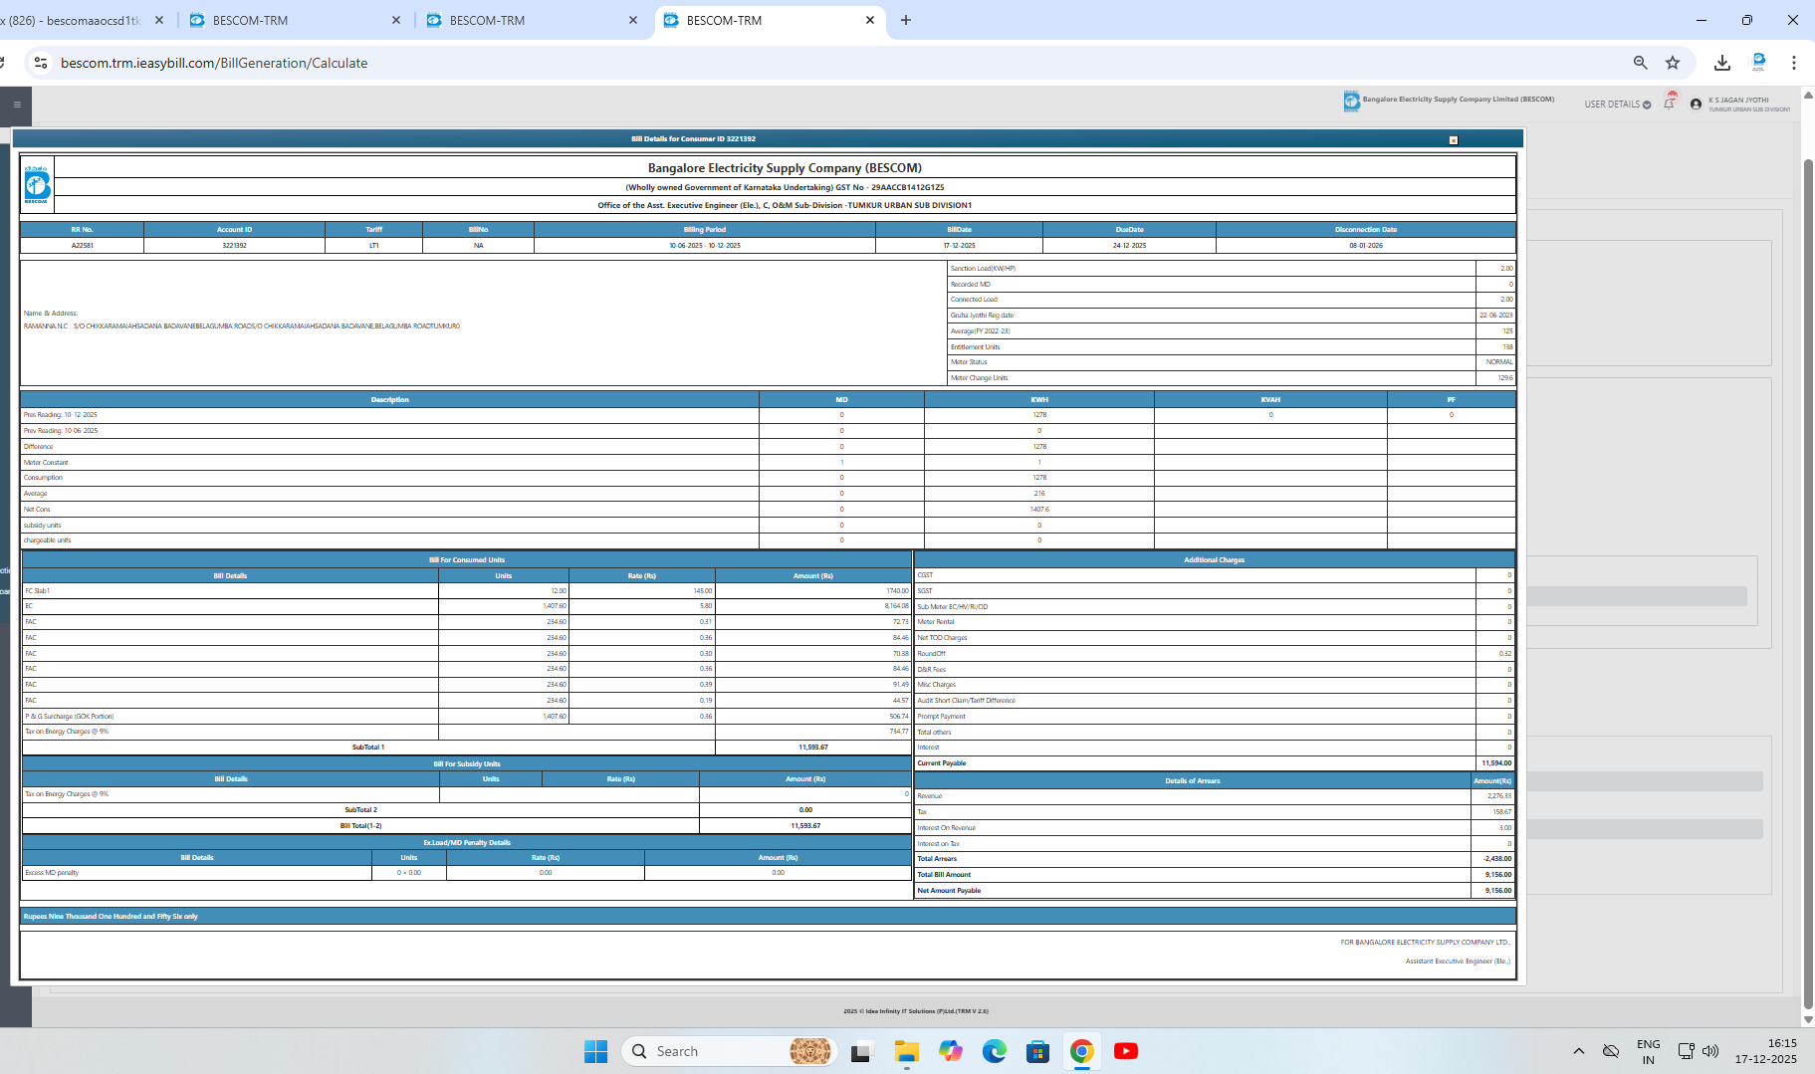Expand the USER DETAILS dropdown
This screenshot has width=1815, height=1074.
tap(1617, 105)
